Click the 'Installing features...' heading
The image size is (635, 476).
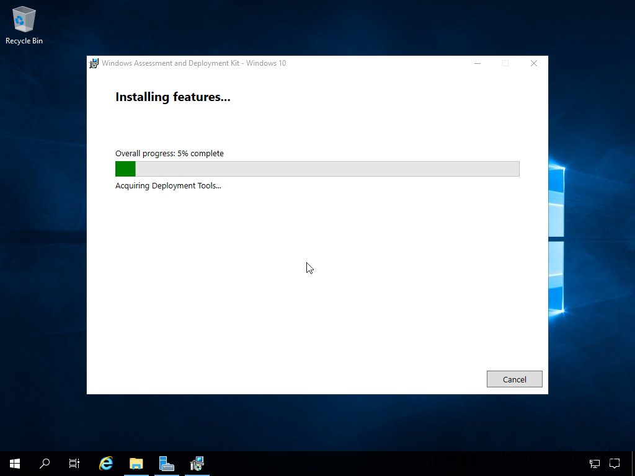[x=173, y=97]
